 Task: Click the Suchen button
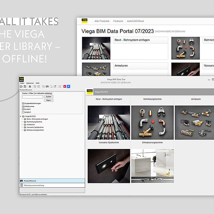(x=49, y=97)
